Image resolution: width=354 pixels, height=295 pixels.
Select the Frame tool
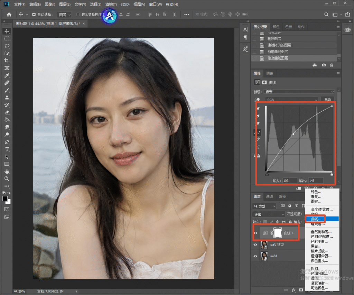coord(7,68)
